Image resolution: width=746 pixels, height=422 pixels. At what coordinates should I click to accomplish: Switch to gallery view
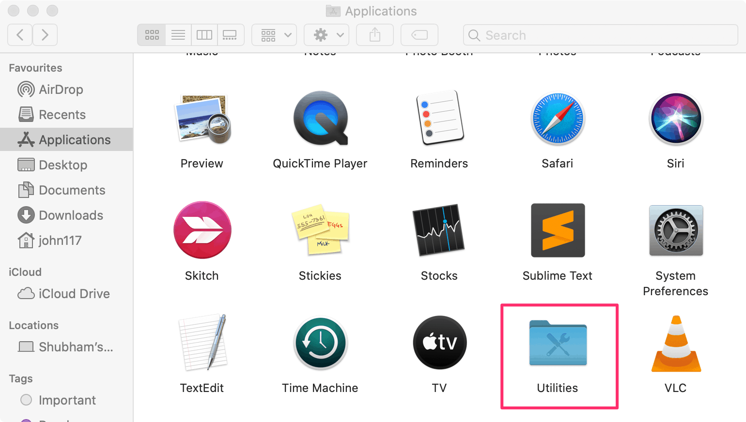(231, 35)
